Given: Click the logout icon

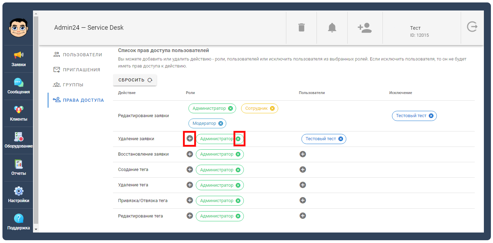Looking at the screenshot, I should pos(472,27).
